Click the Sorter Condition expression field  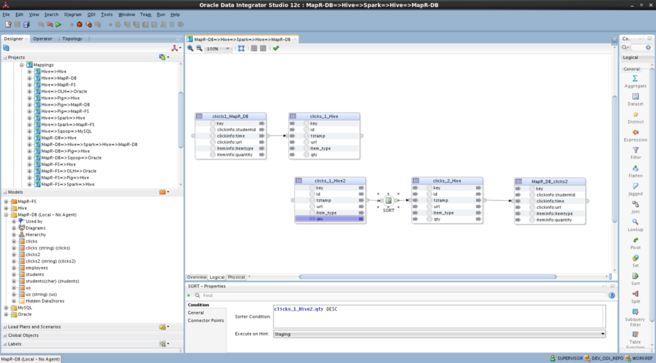[439, 316]
